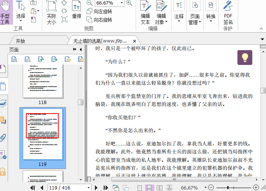
Task: Go to the previous page
Action: (42, 188)
